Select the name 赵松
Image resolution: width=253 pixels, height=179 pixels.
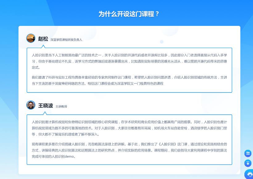(x=43, y=39)
